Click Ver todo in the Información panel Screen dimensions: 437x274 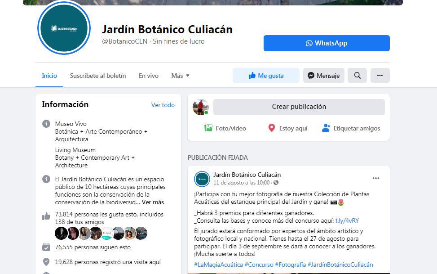[163, 104]
